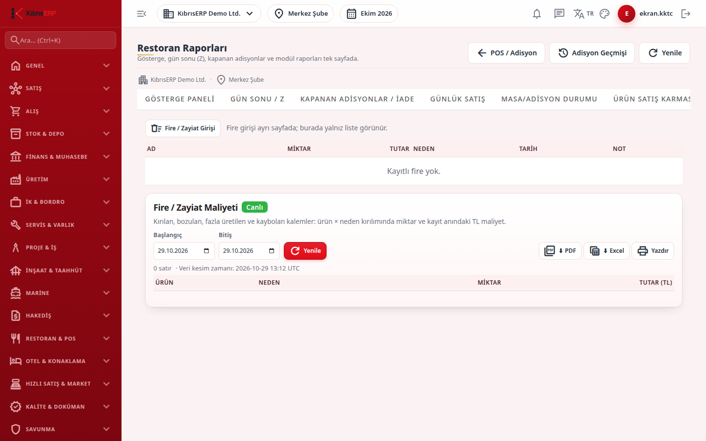Expand the Kalite & Doküman chevron
Image resolution: width=706 pixels, height=441 pixels.
point(106,407)
